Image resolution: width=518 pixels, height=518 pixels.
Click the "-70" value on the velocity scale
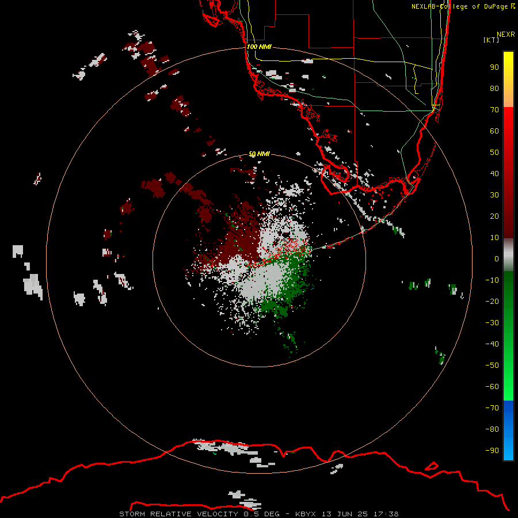(x=492, y=408)
